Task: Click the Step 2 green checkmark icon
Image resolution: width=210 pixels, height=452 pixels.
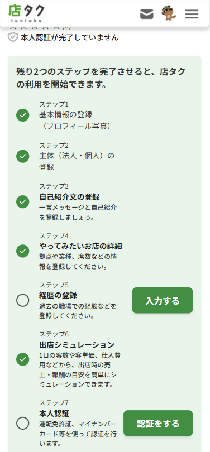Action: point(22,156)
